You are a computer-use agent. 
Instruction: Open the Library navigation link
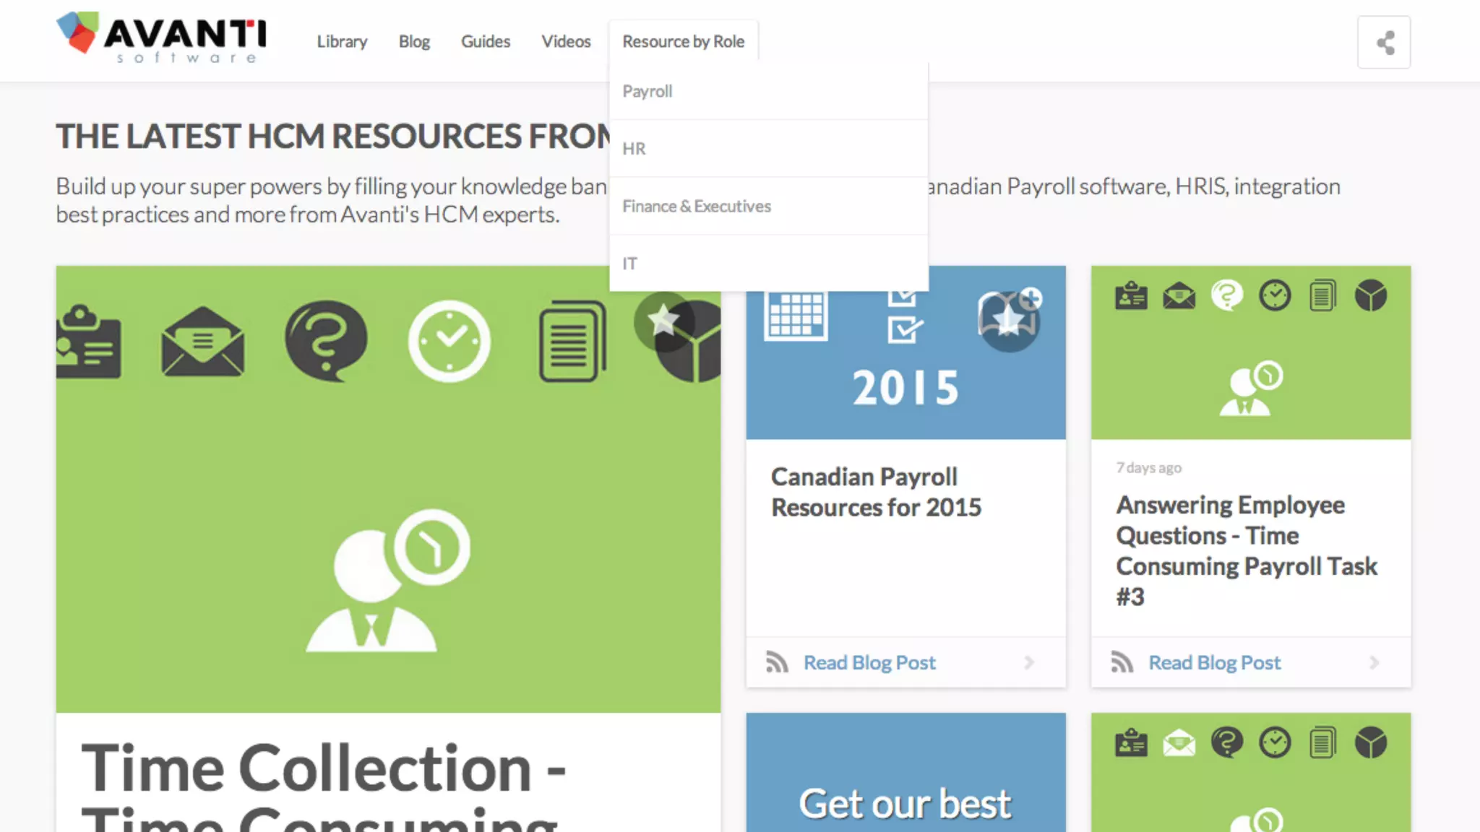342,42
